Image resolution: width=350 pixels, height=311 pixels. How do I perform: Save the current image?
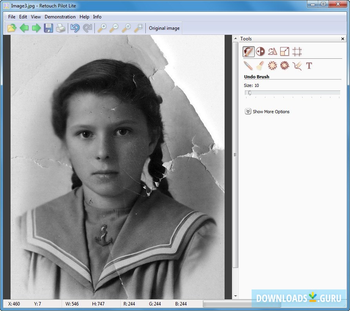pos(48,28)
